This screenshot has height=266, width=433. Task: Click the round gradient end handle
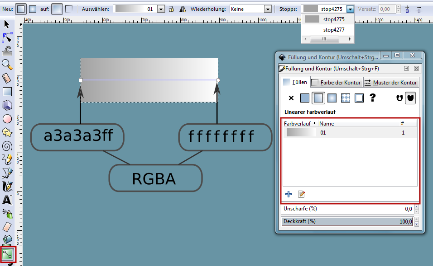(x=218, y=80)
